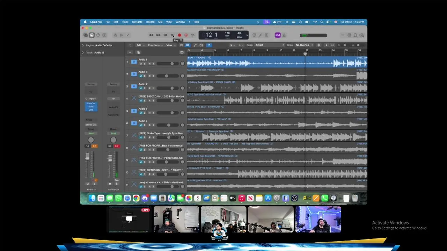Open LCD display mode dropdown arrow
The width and height of the screenshot is (447, 251).
coord(247,35)
